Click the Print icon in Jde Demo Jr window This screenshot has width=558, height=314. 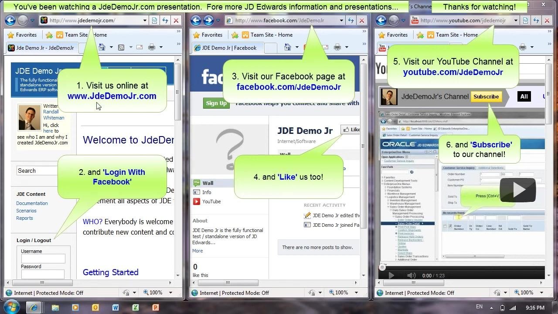coord(152,47)
